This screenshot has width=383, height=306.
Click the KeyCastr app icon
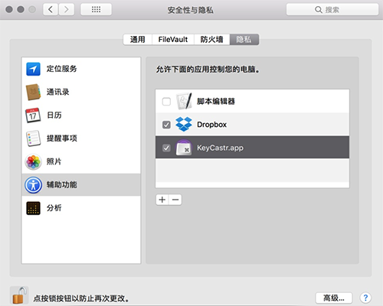click(184, 148)
